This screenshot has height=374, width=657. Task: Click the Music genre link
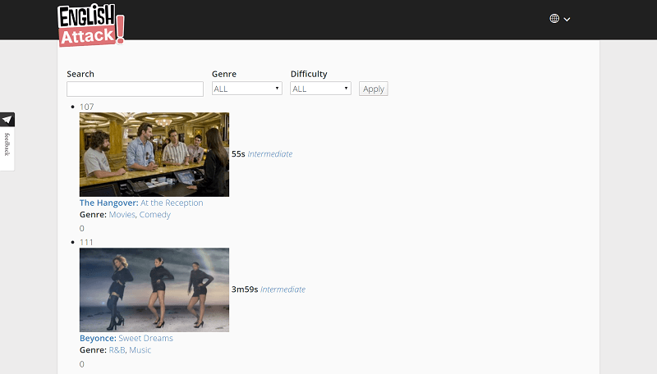click(x=140, y=350)
